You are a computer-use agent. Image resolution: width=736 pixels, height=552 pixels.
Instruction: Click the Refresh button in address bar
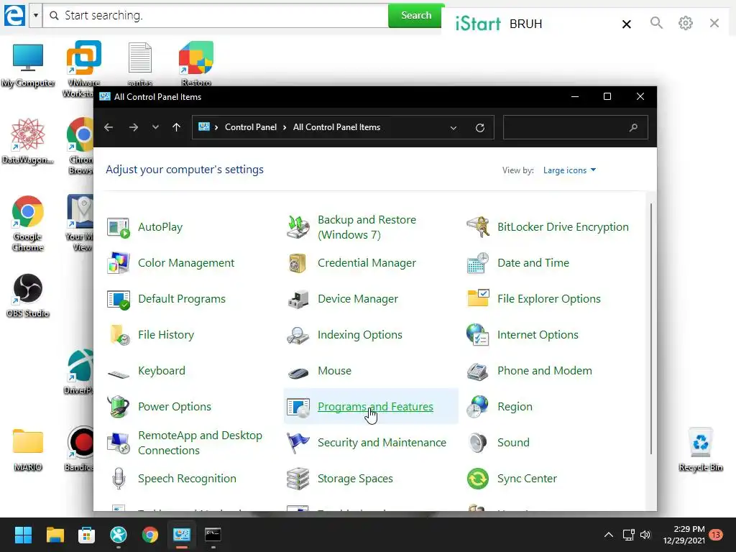coord(479,128)
